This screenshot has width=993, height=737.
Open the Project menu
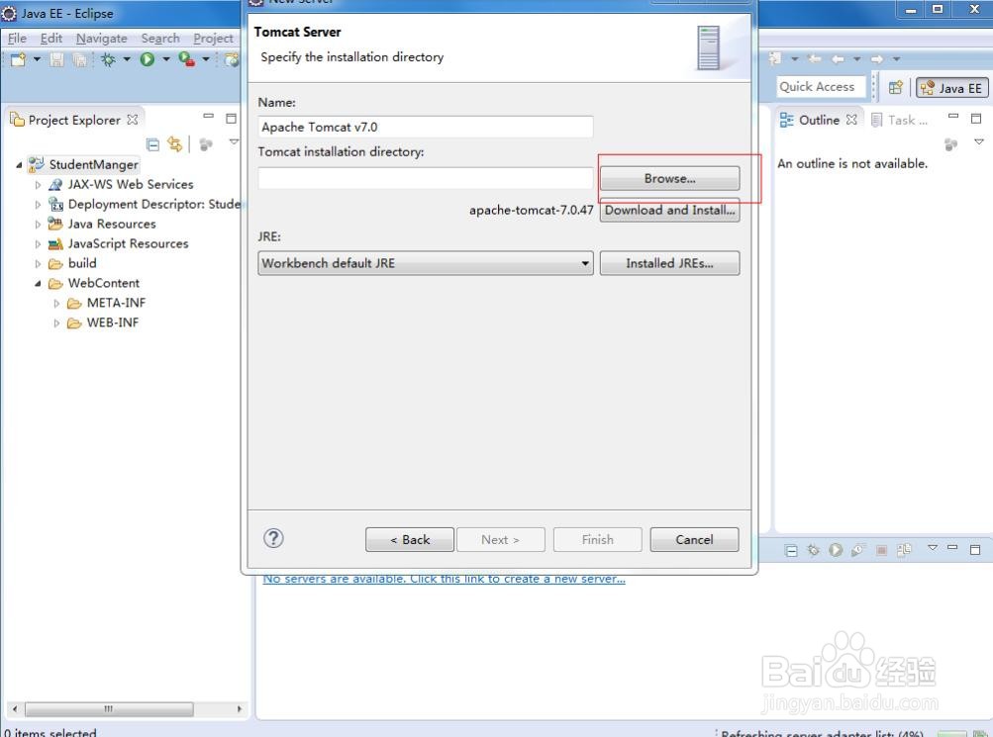click(214, 39)
